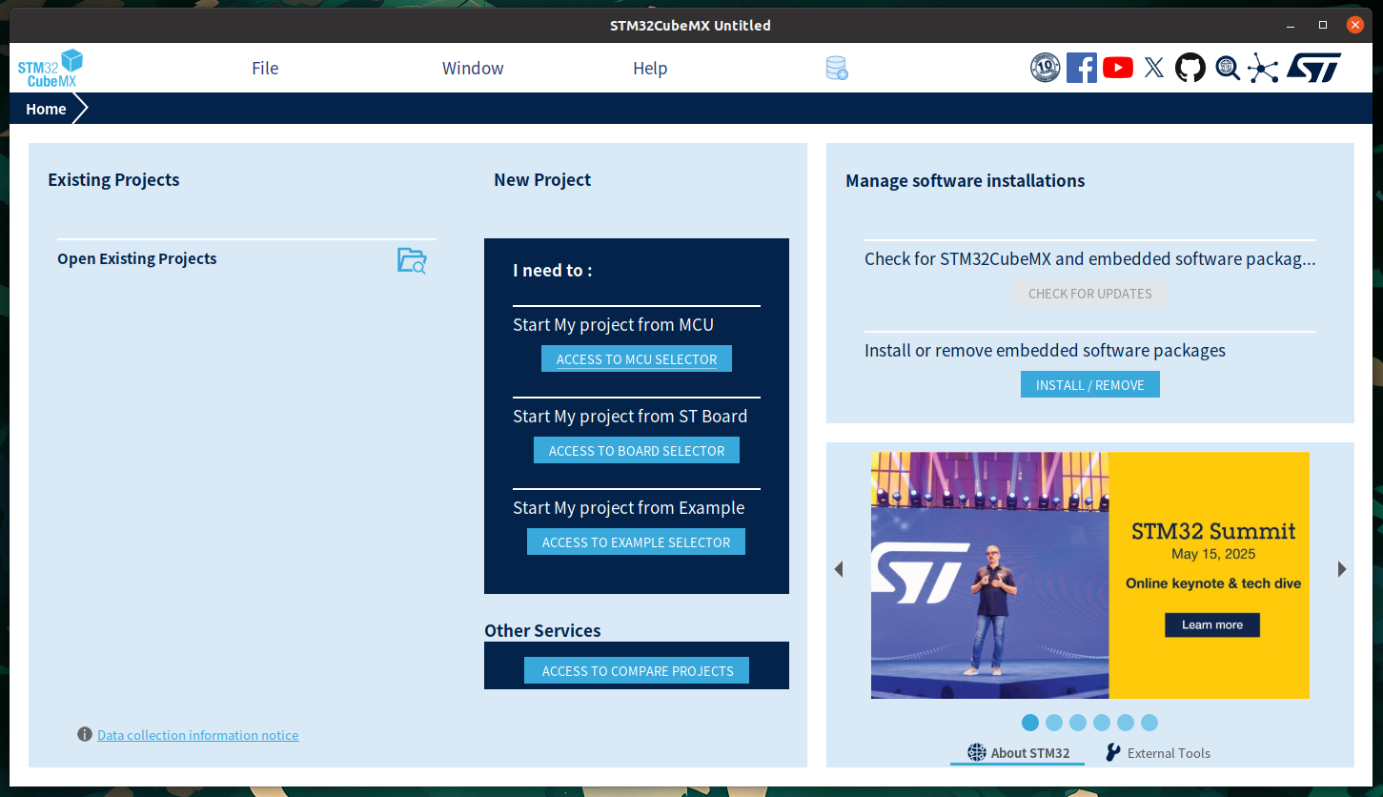1383x797 pixels.
Task: Click 'Start My project from ST Board' text
Action: coord(630,416)
